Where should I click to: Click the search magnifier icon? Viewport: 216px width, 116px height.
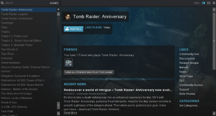[2, 3]
